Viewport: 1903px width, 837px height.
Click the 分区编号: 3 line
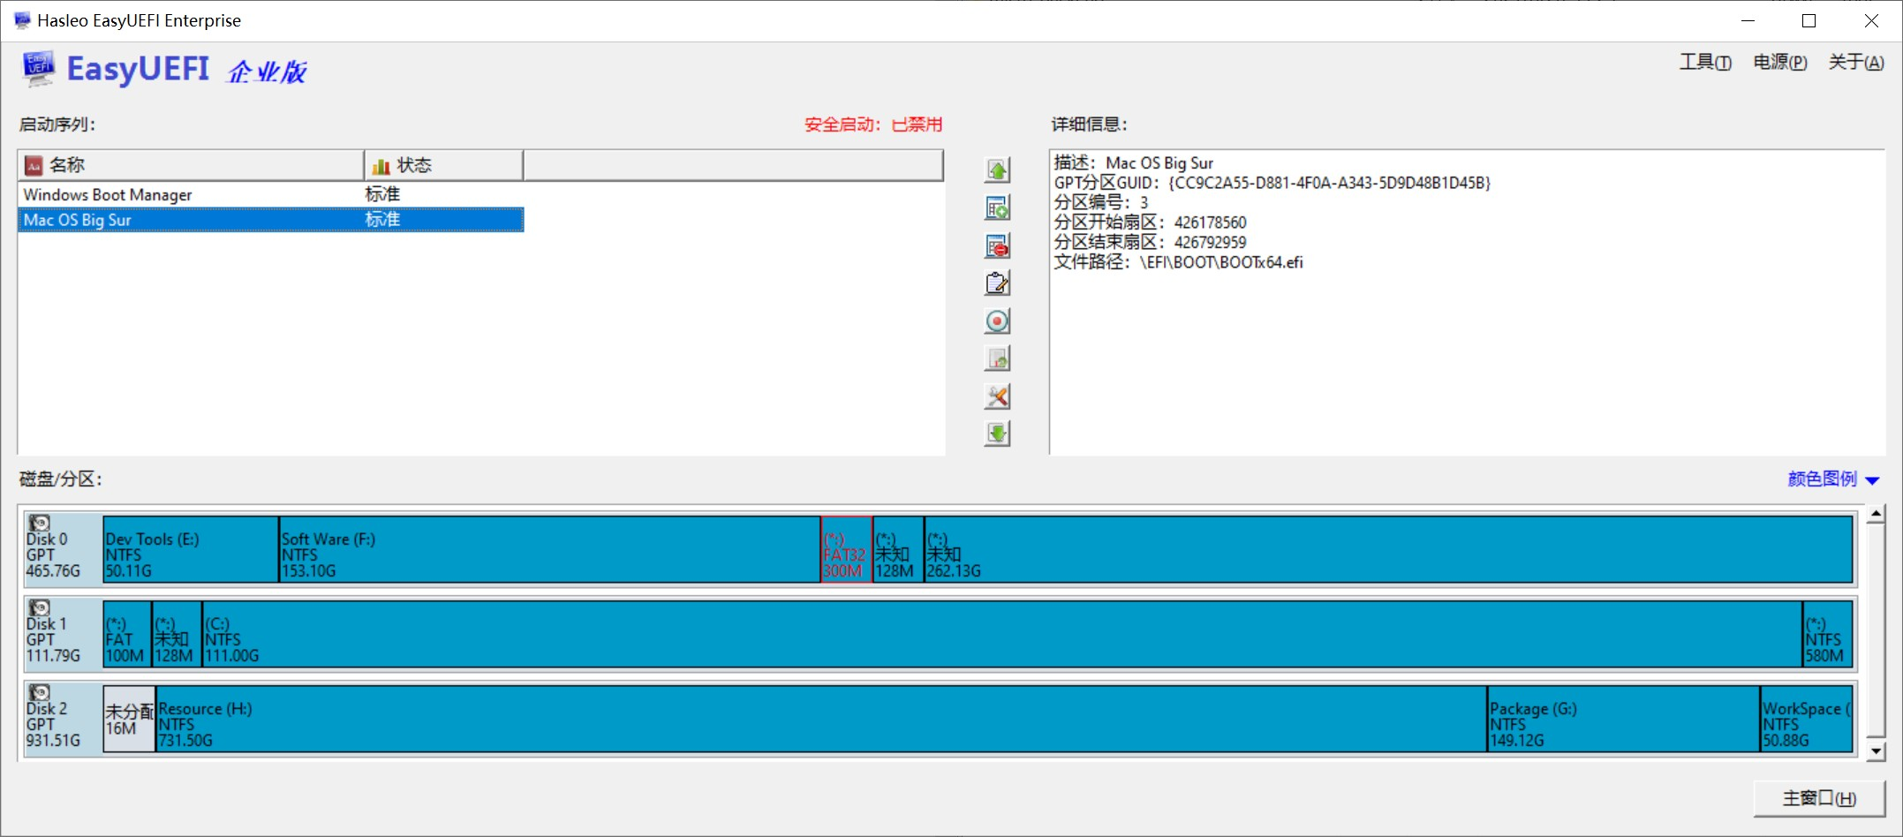tap(1101, 202)
